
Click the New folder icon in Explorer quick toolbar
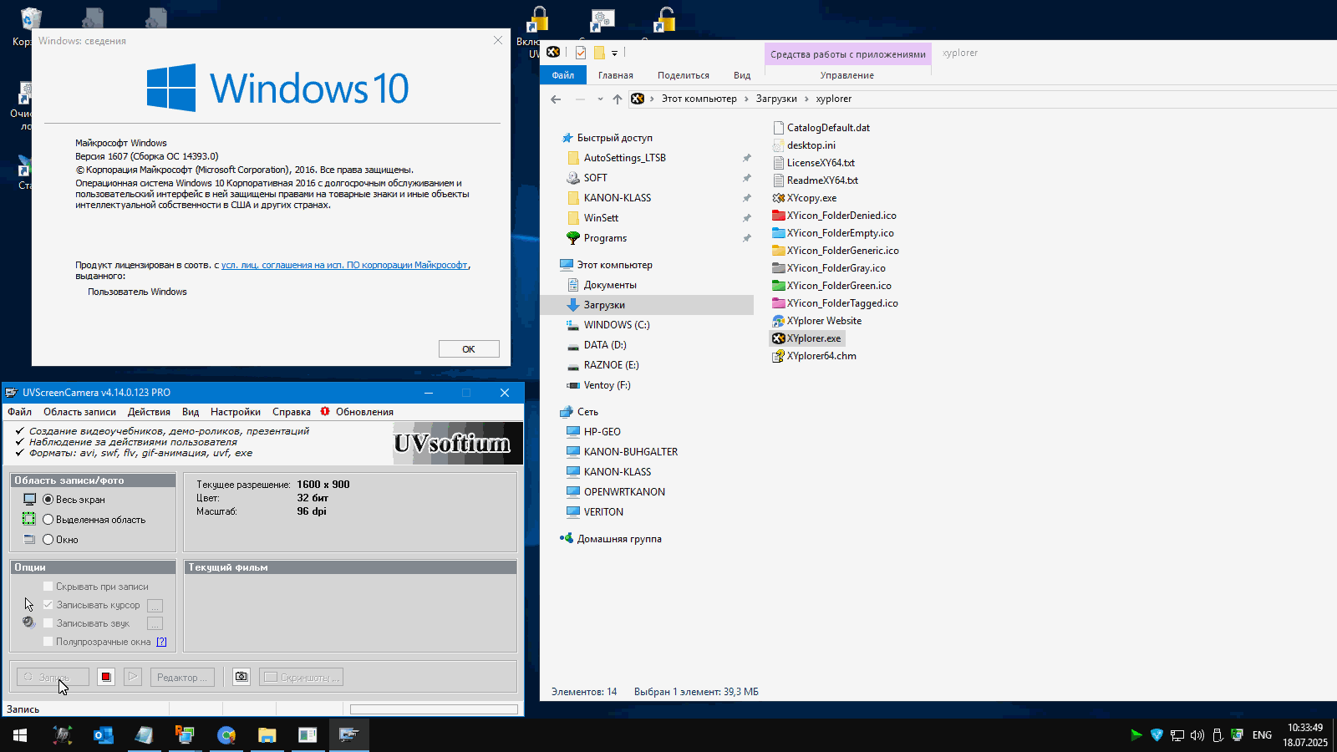pos(599,53)
